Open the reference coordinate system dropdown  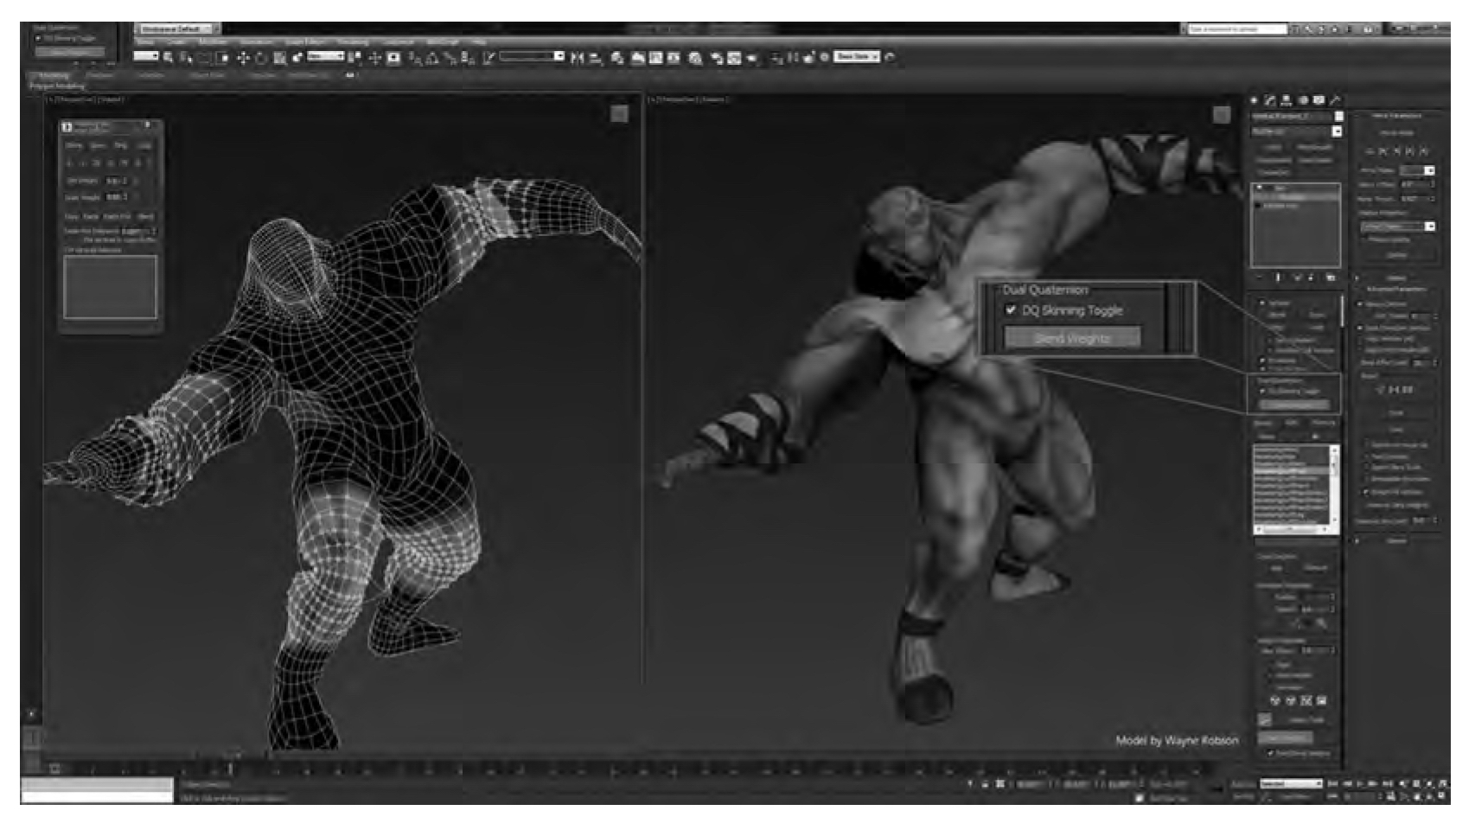(x=327, y=57)
